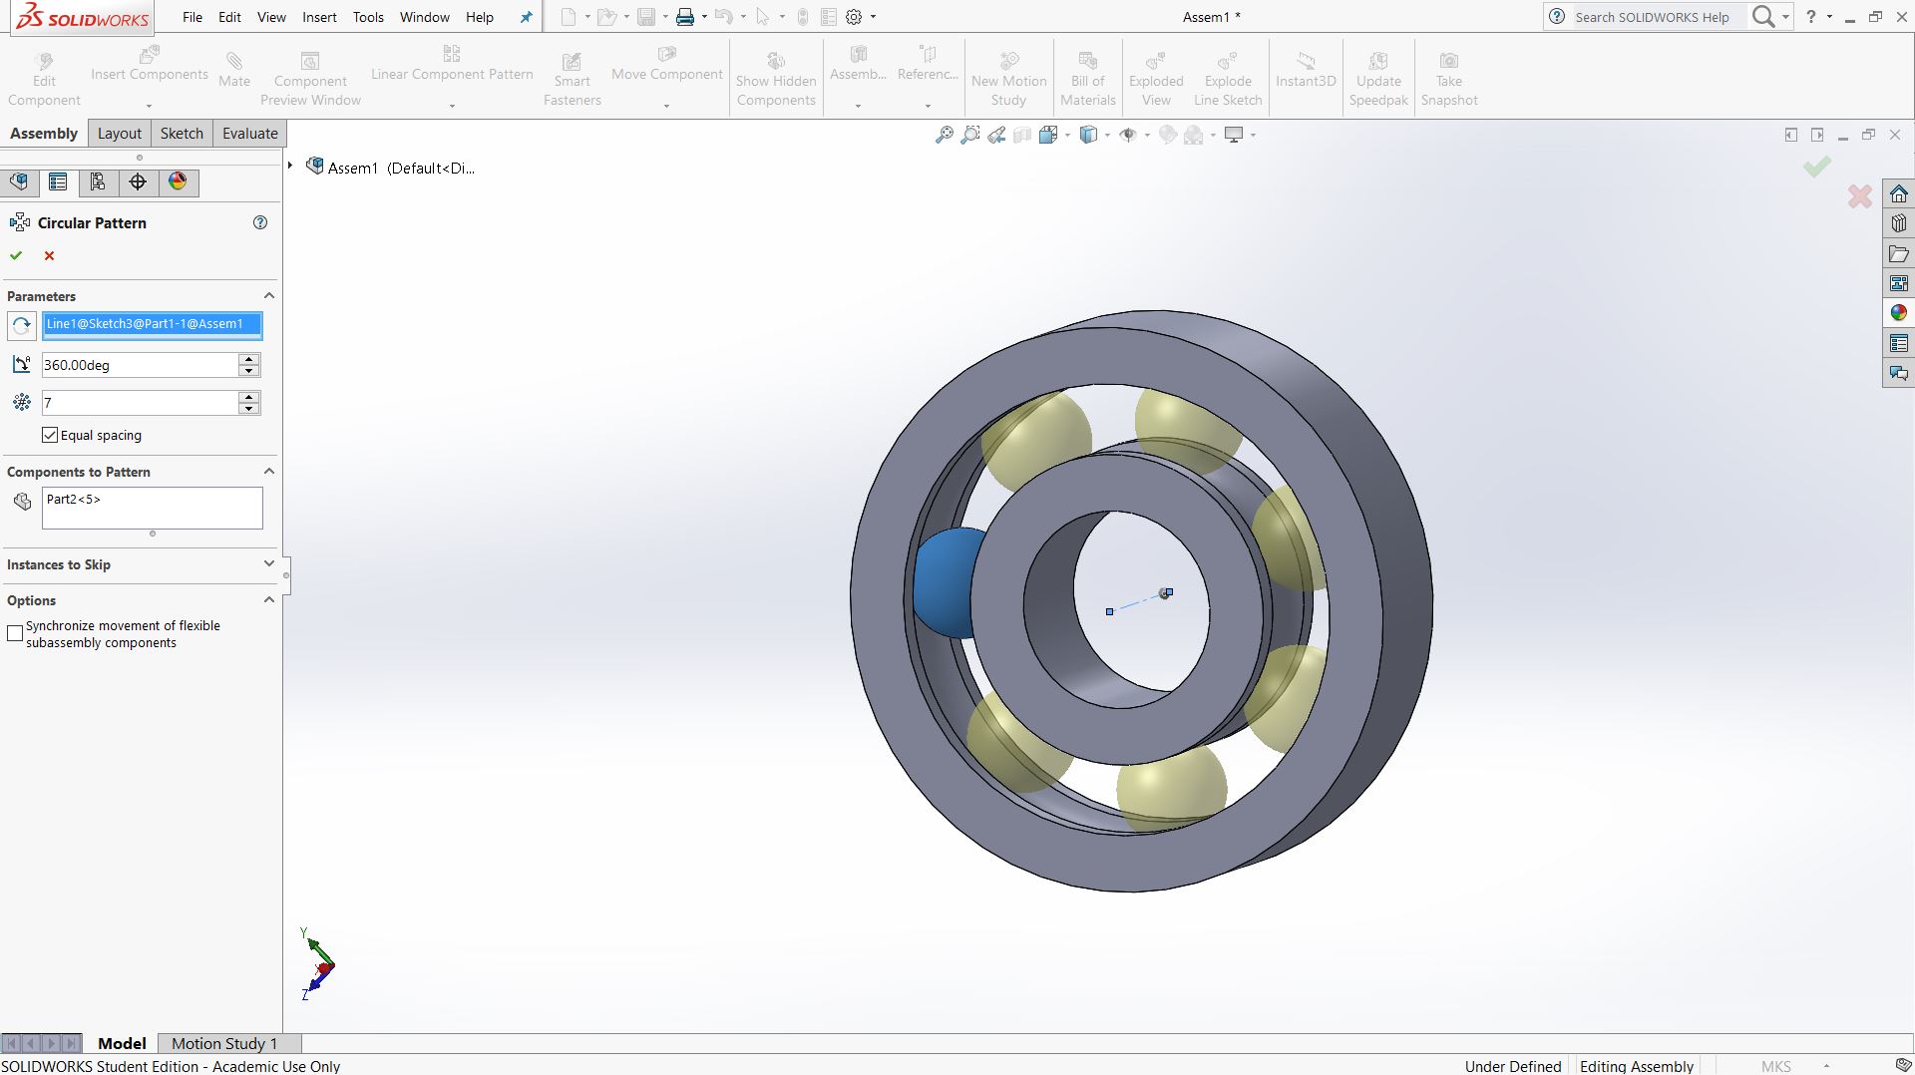This screenshot has width=1915, height=1075.
Task: Click the Search SOLIDWORKS Help box
Action: pos(1651,17)
